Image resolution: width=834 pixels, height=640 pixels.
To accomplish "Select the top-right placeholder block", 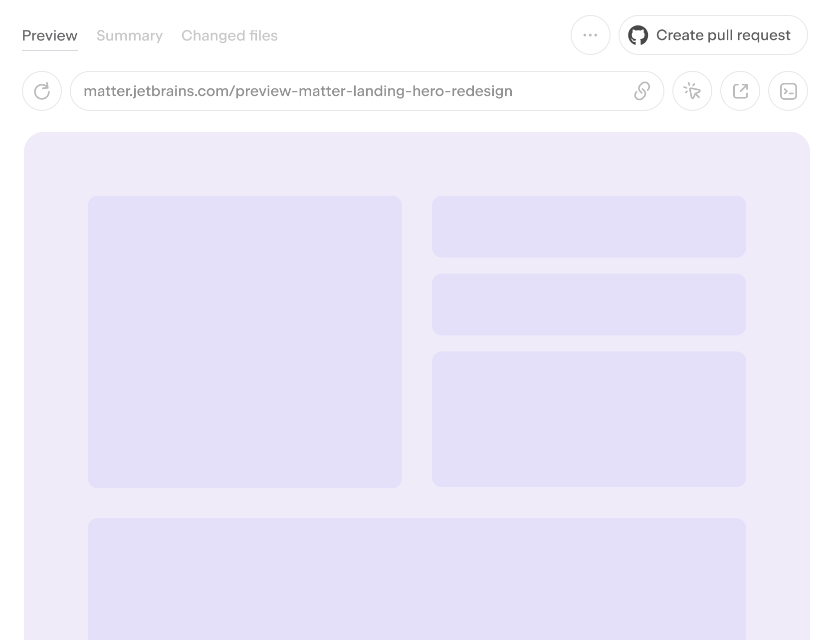I will 589,227.
